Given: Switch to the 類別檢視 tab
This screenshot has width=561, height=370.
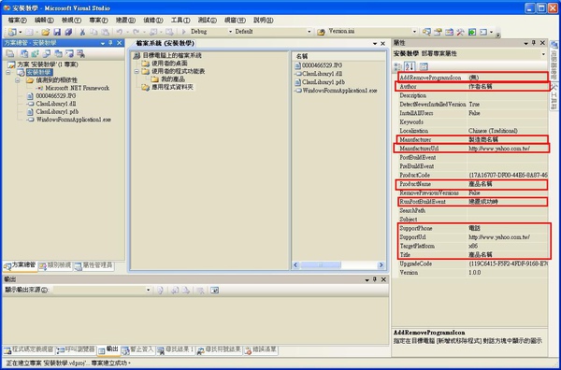Looking at the screenshot, I should coord(55,266).
